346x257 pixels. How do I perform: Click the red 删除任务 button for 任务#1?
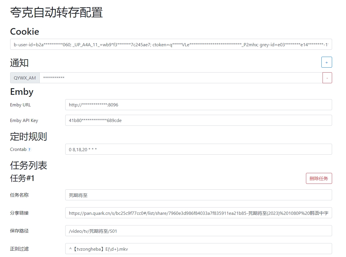click(x=319, y=178)
